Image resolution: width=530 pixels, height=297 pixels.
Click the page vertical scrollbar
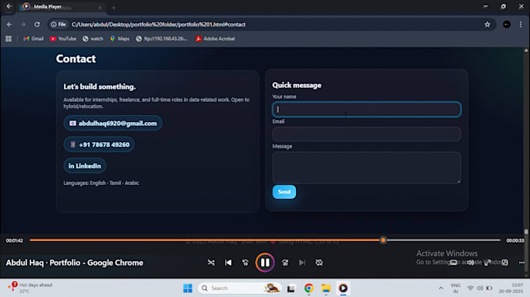(526, 231)
